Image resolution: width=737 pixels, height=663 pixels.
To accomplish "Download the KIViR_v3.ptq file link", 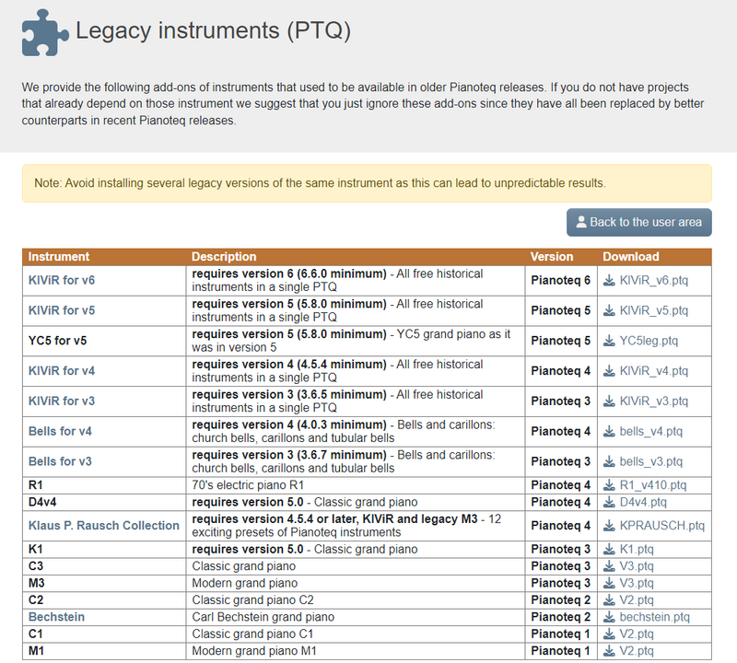I will click(x=654, y=401).
